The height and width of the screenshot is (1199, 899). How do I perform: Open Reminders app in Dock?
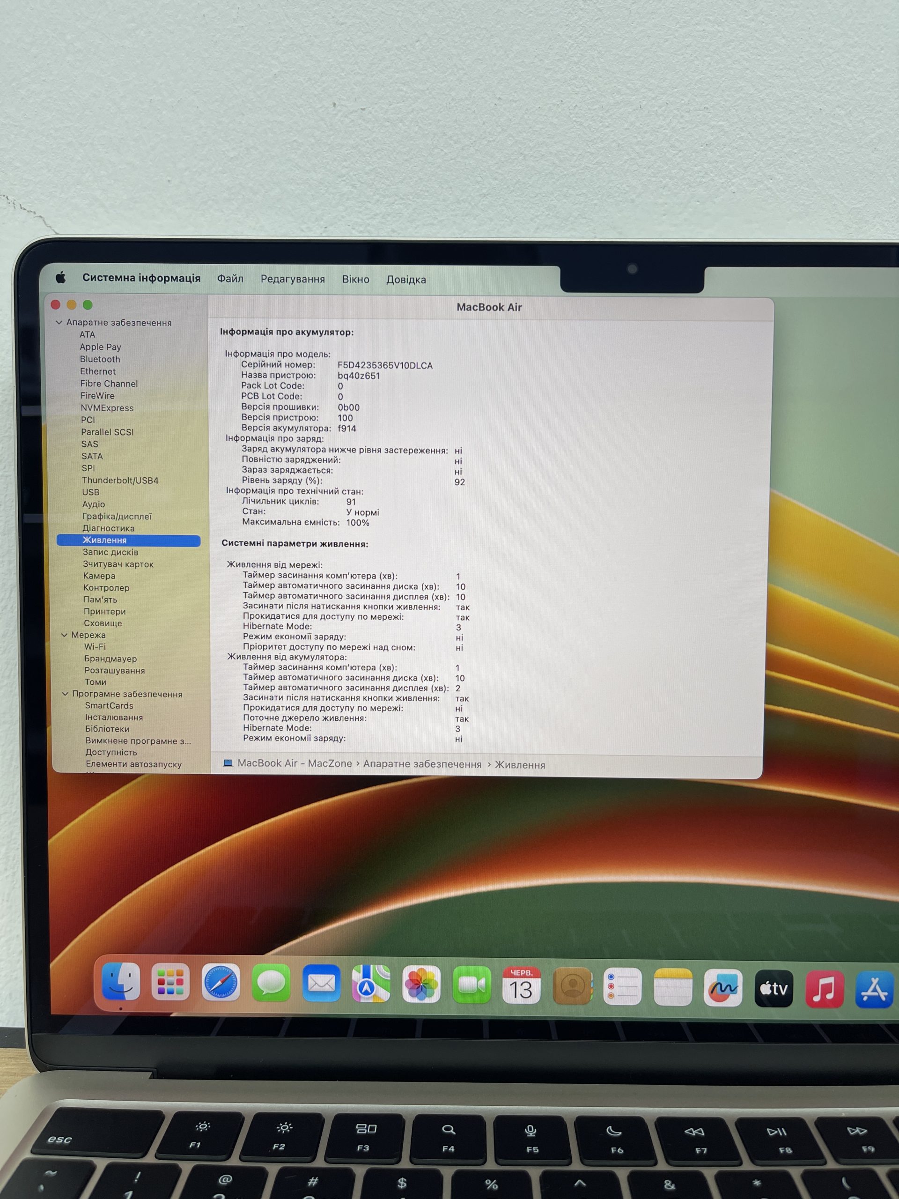622,986
